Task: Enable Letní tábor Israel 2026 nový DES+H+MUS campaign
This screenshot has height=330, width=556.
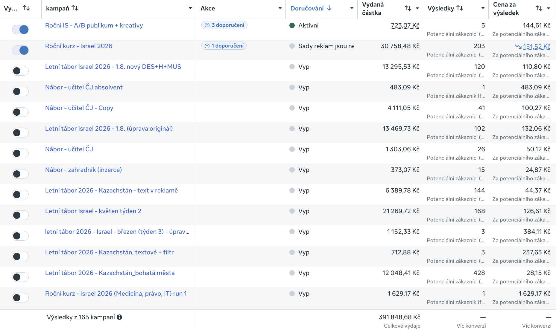Action: (20, 71)
